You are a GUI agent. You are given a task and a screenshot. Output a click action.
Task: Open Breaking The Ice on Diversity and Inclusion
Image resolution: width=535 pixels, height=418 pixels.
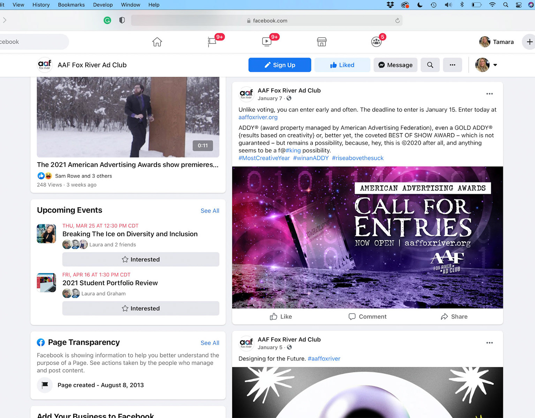pos(130,234)
